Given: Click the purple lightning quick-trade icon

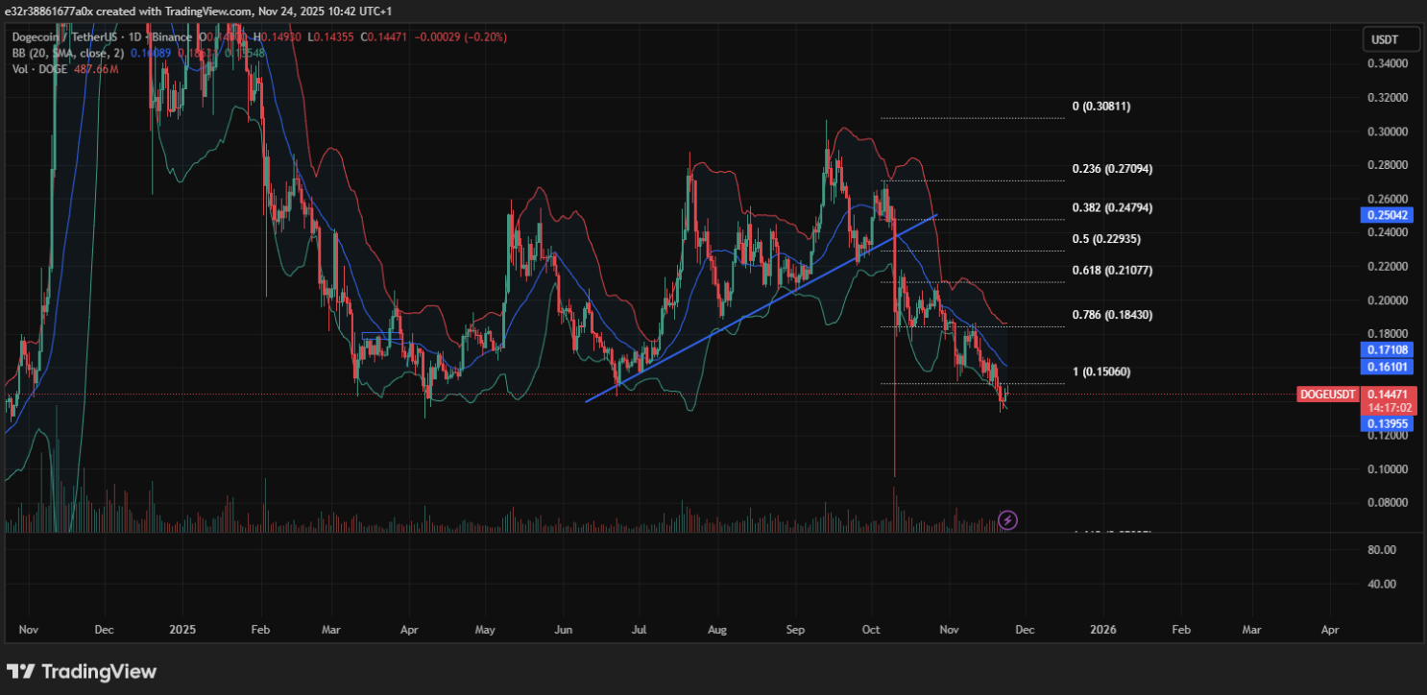Looking at the screenshot, I should click(1007, 521).
